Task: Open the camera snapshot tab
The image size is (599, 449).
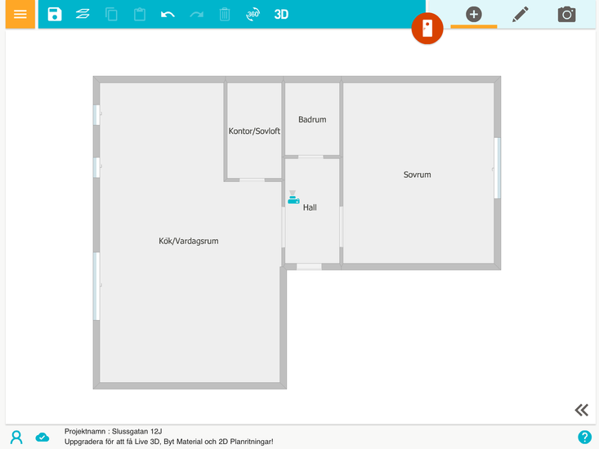Action: click(x=567, y=15)
